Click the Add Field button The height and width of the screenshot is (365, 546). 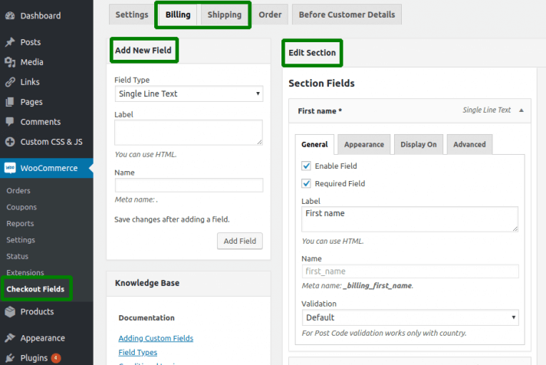point(239,241)
